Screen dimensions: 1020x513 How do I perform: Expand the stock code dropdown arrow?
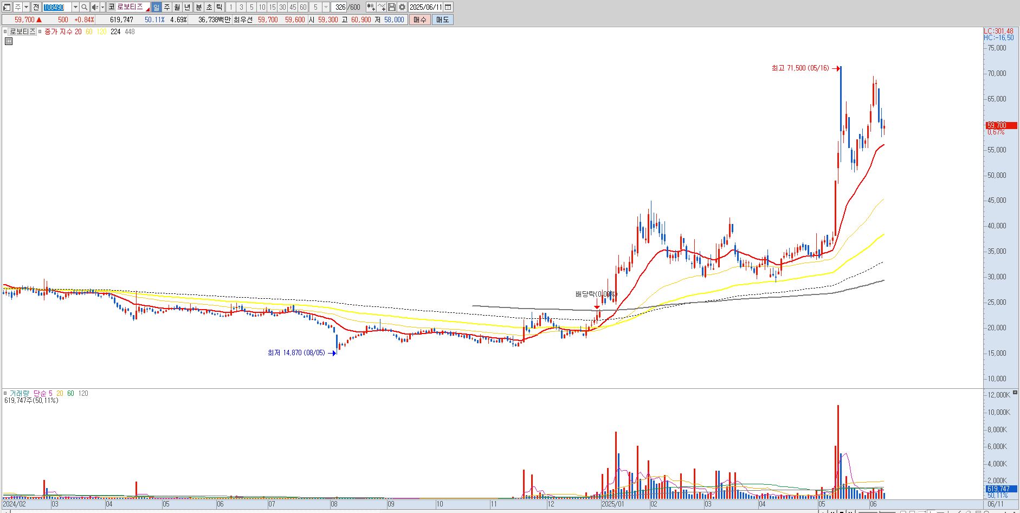point(75,7)
